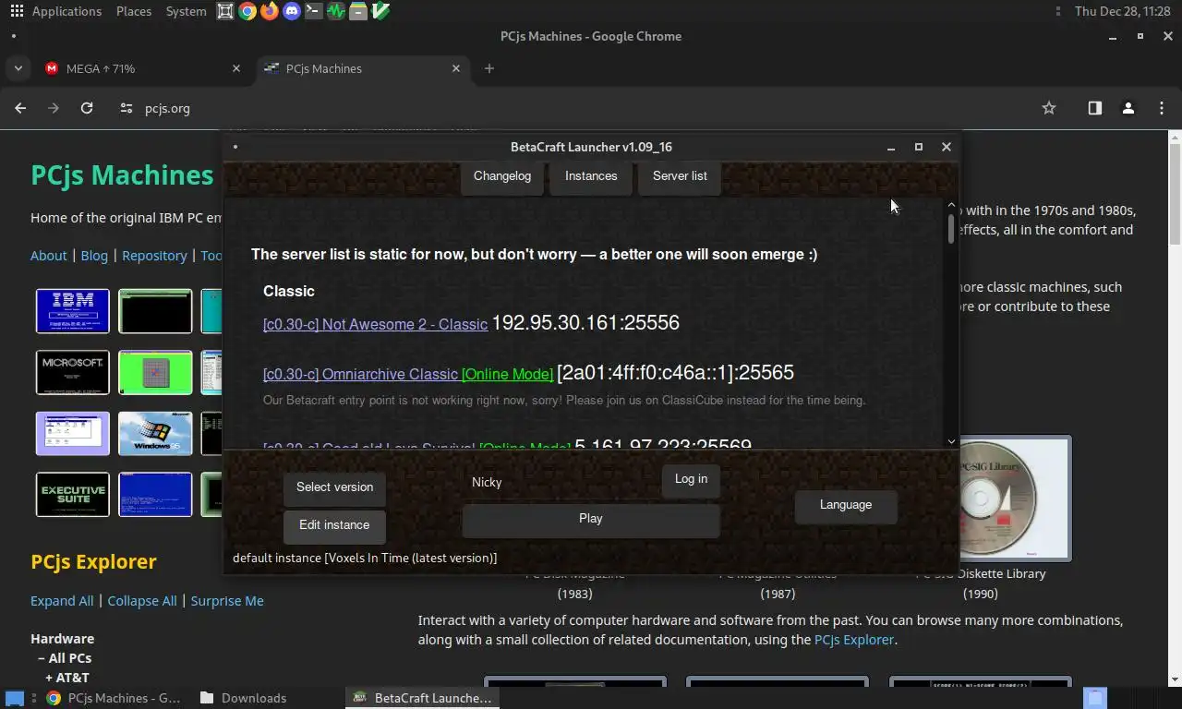Launch the green Vim icon in the panel
Screen dimensions: 1182x709
click(380, 11)
